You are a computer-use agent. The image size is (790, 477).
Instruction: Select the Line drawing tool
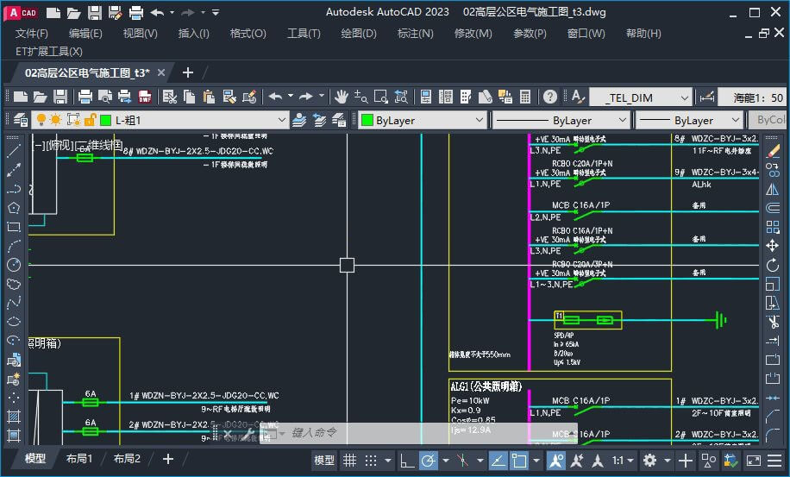(x=14, y=151)
